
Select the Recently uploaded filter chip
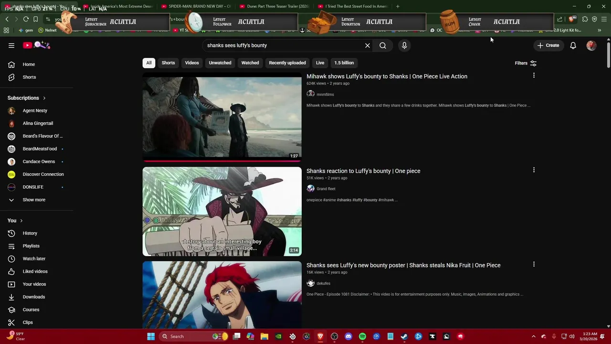(287, 63)
